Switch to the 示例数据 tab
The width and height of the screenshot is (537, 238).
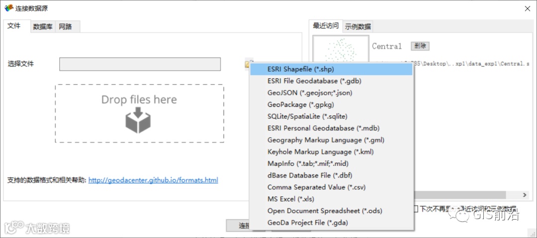tap(358, 27)
